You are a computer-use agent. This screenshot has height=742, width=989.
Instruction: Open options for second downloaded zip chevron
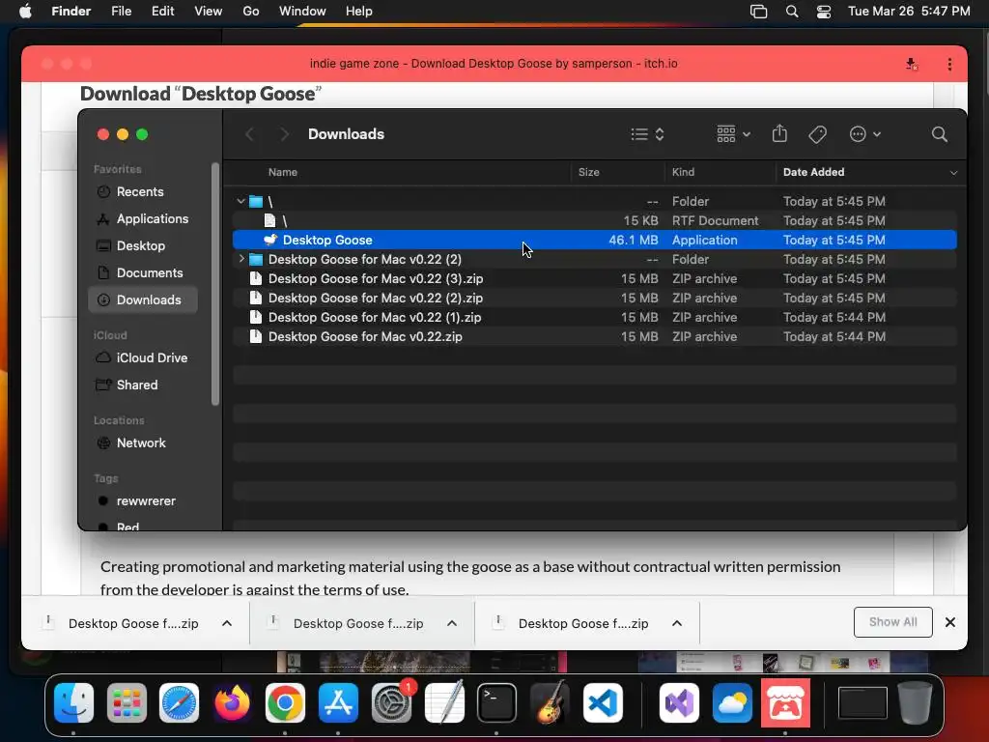tap(452, 623)
